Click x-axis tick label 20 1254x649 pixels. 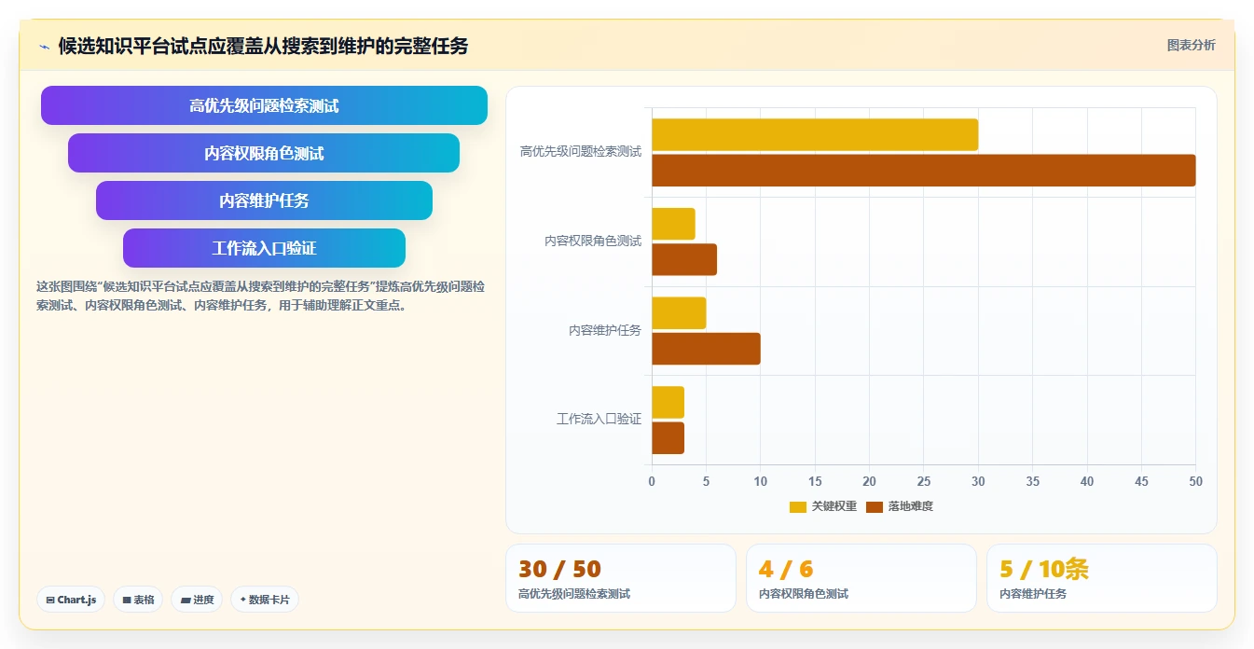[x=869, y=481]
